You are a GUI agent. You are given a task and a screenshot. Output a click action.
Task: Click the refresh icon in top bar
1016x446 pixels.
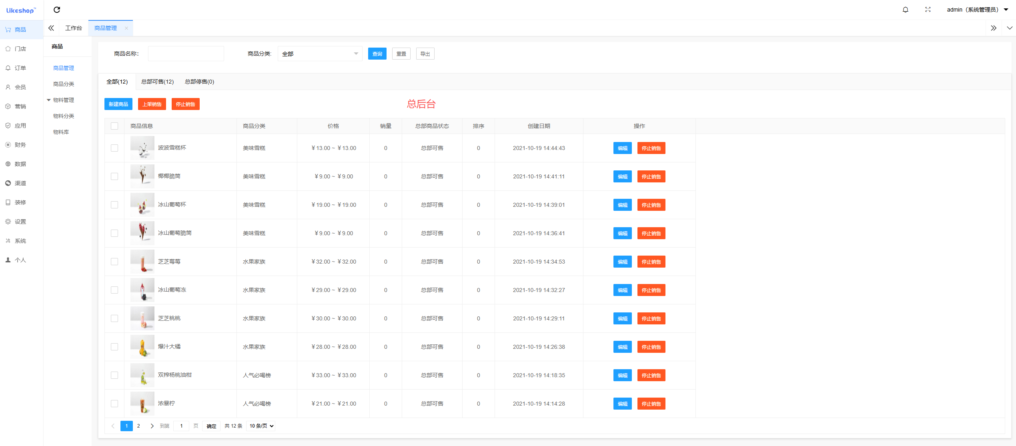57,10
